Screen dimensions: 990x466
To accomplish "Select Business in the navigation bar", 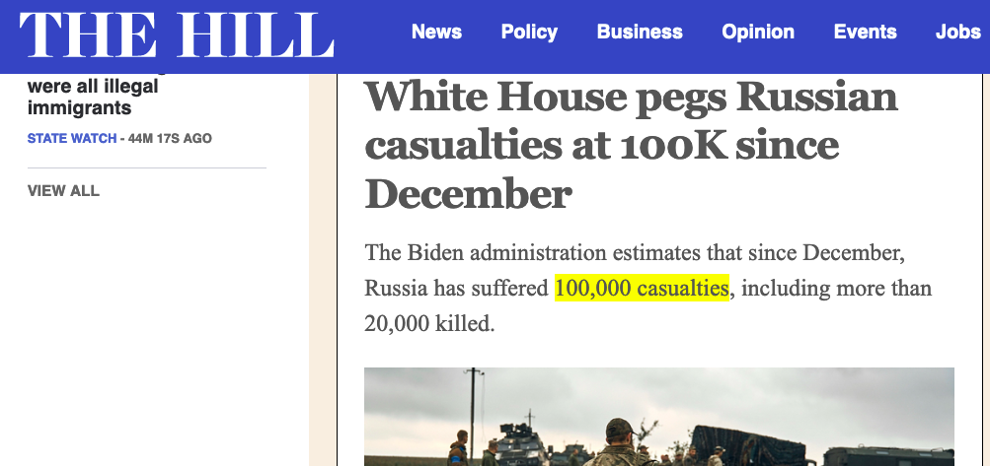I will click(640, 32).
